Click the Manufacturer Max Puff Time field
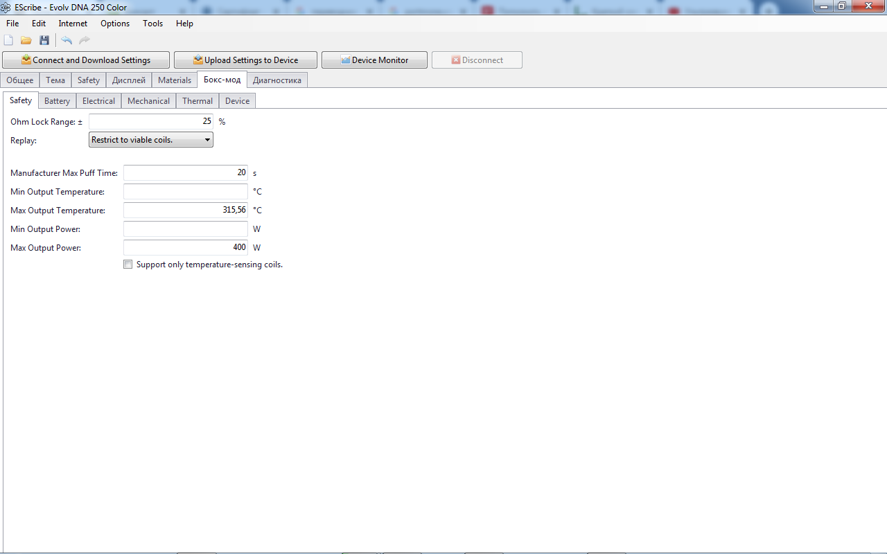The height and width of the screenshot is (554, 887). click(185, 172)
